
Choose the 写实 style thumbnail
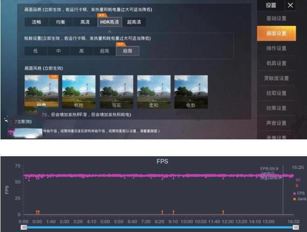tap(117, 92)
